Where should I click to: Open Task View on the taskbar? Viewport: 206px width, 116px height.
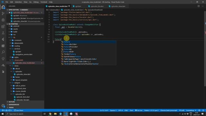pyautogui.click(x=44, y=114)
